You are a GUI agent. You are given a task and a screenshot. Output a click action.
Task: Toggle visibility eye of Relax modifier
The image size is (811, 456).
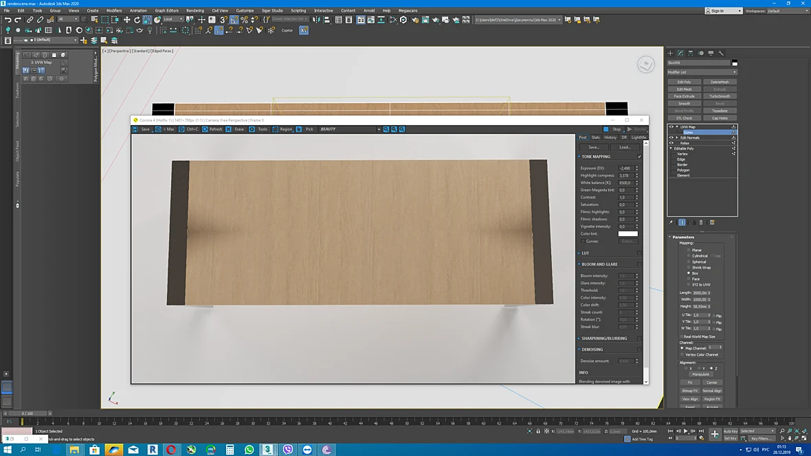671,144
